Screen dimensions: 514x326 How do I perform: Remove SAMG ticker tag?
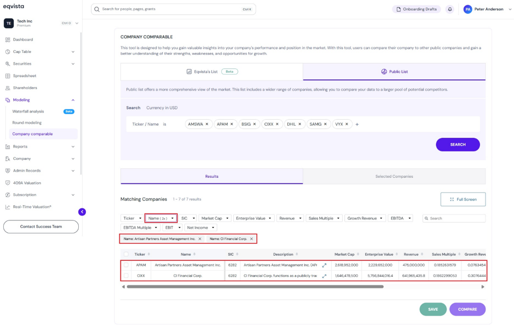coord(325,124)
